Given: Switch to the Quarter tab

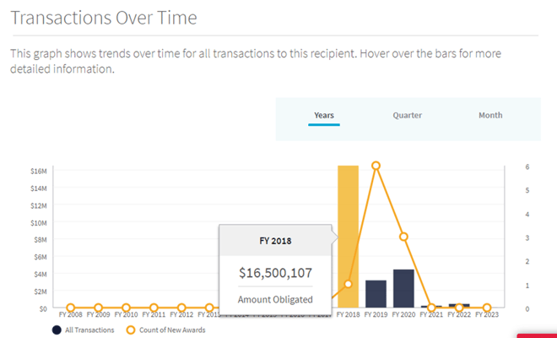Looking at the screenshot, I should 407,115.
